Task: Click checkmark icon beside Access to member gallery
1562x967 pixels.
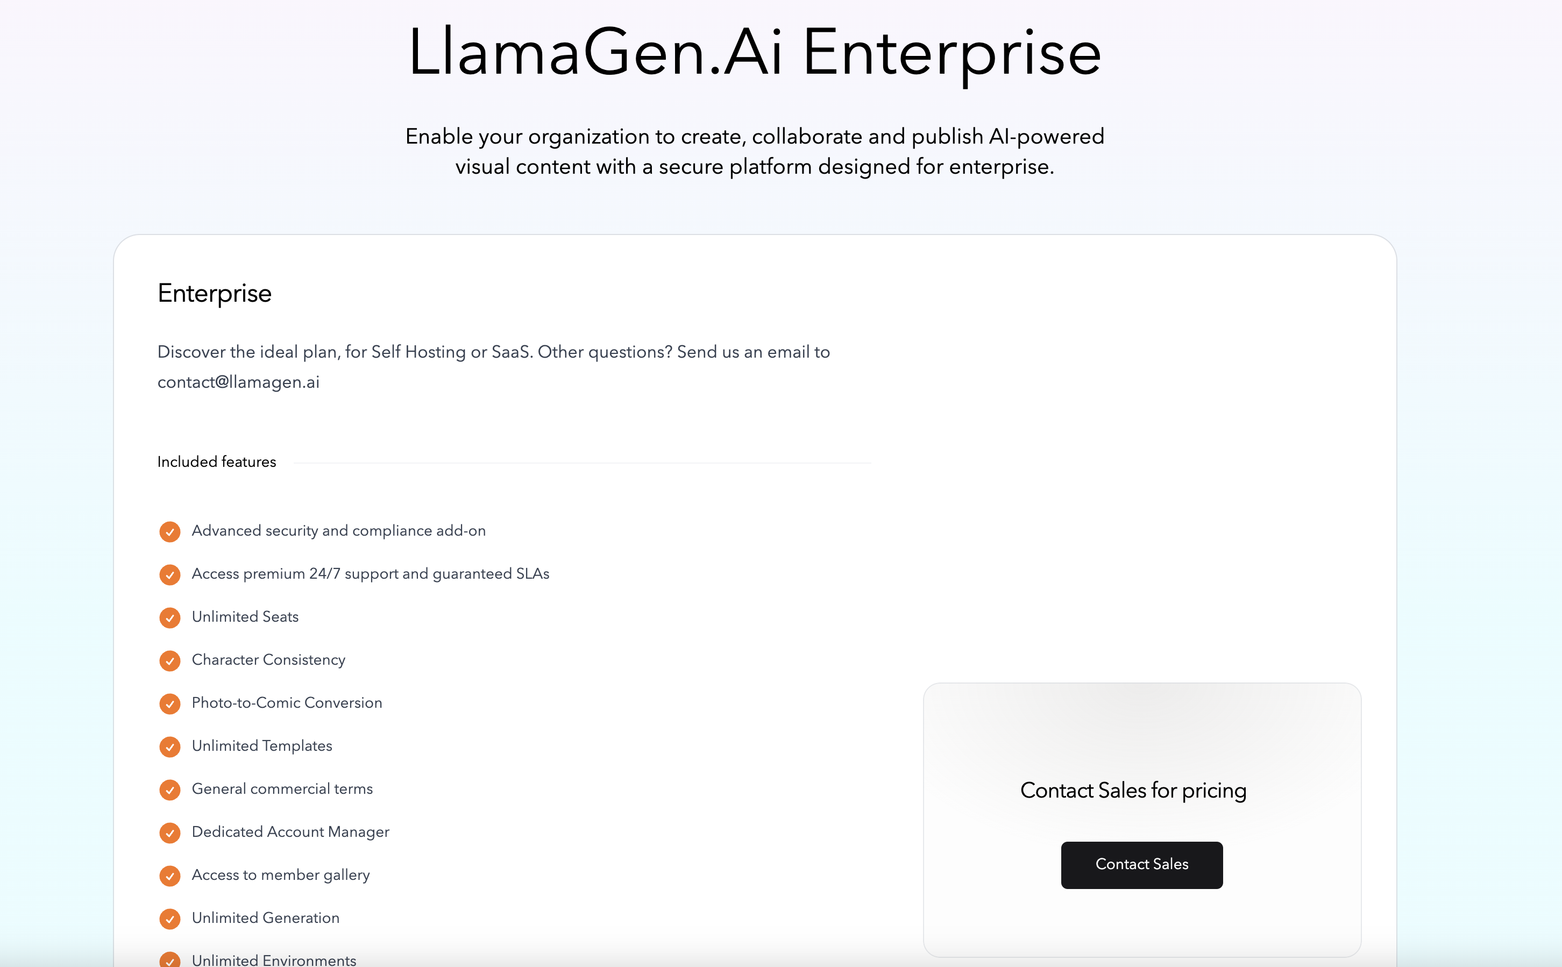Action: (x=169, y=876)
